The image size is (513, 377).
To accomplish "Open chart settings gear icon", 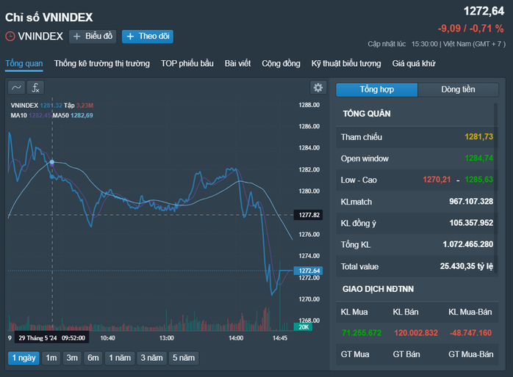I will [x=318, y=87].
